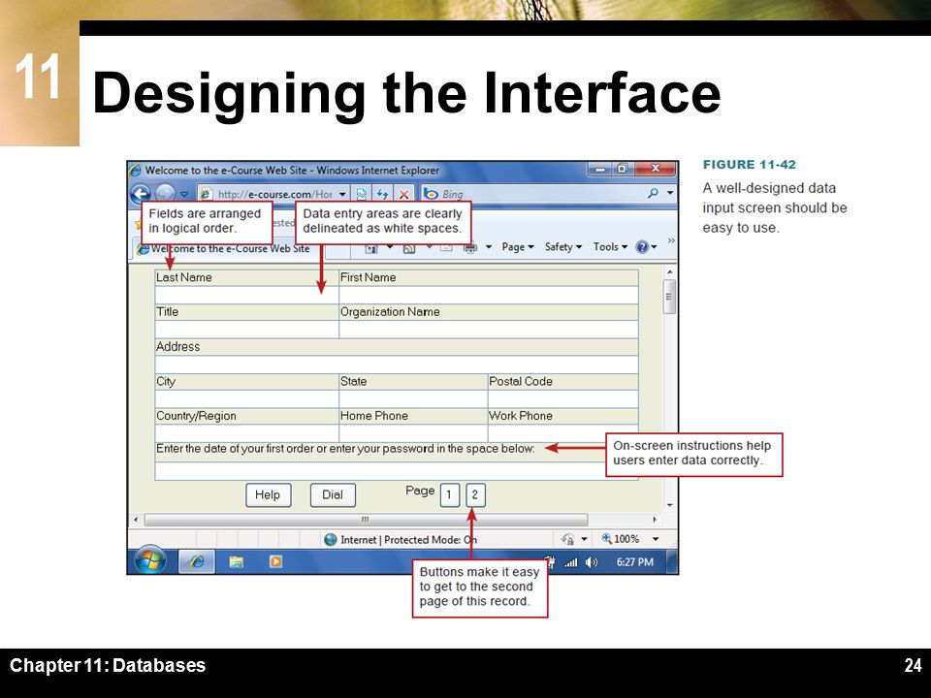Click the Internet Explorer title bar icon
Screen dimensions: 931x698
[x=136, y=171]
